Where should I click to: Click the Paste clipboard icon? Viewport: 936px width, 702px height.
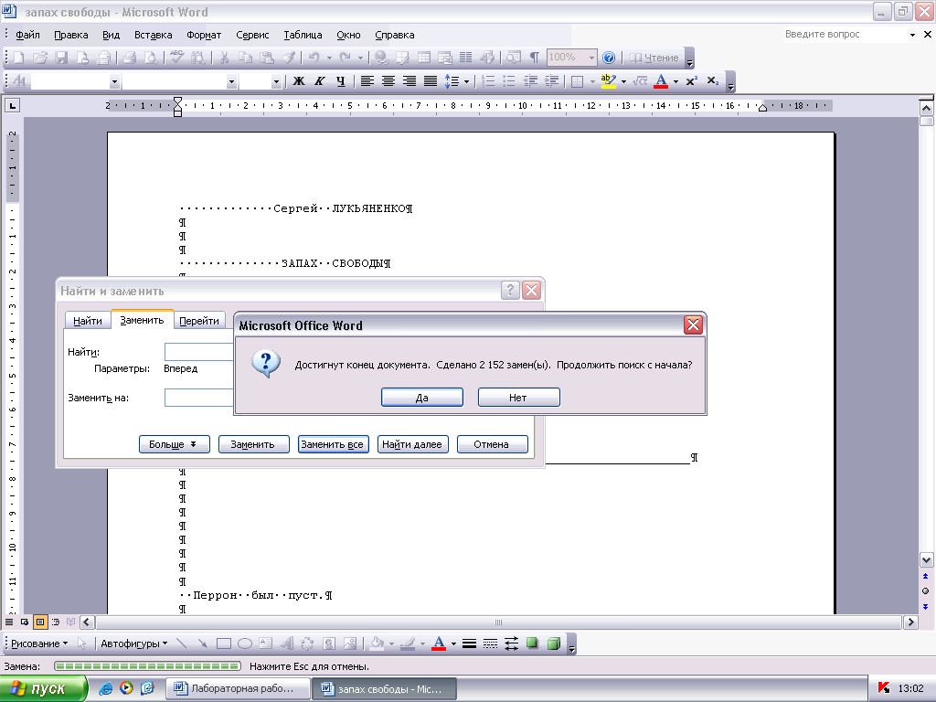267,58
